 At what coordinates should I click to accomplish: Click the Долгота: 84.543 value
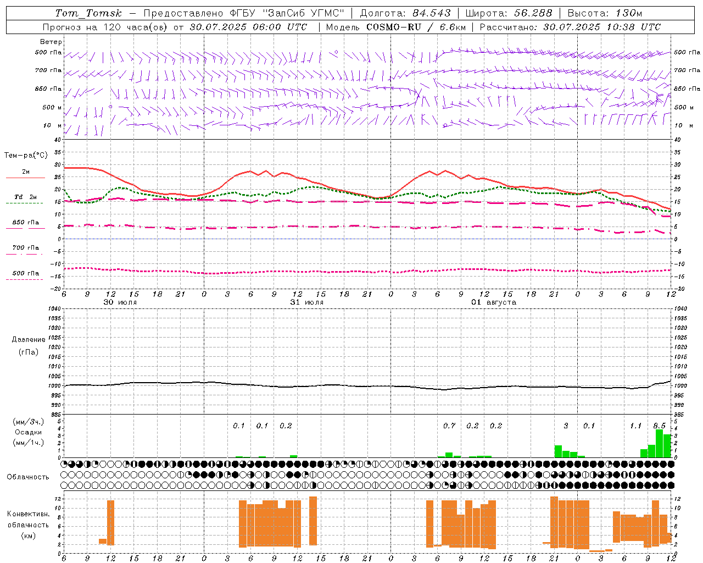(405, 13)
